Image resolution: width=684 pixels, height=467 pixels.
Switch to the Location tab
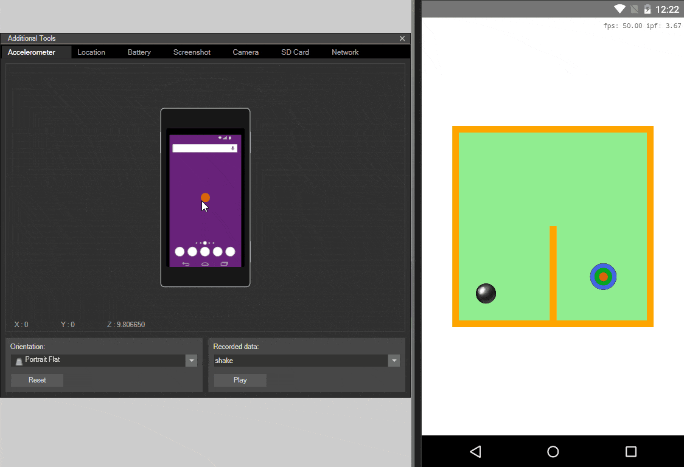tap(91, 52)
